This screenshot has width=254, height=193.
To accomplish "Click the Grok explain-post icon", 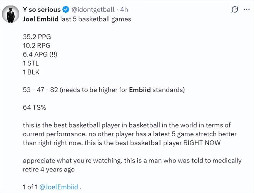I will coord(233,9).
